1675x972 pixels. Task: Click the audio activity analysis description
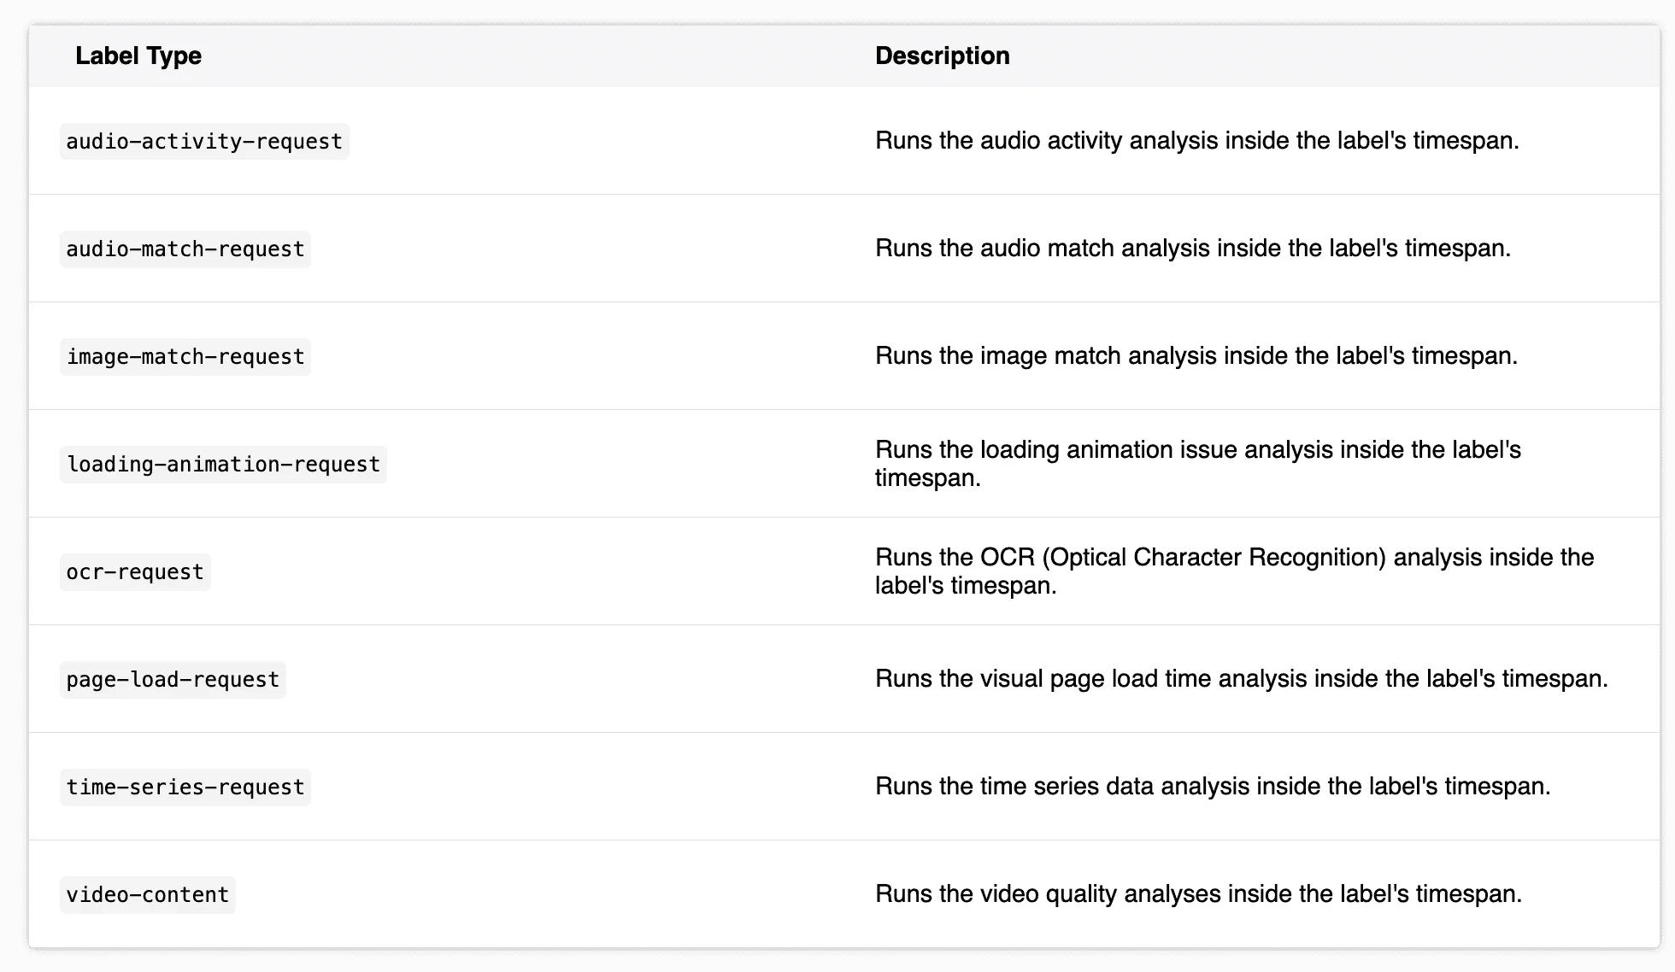coord(1196,141)
